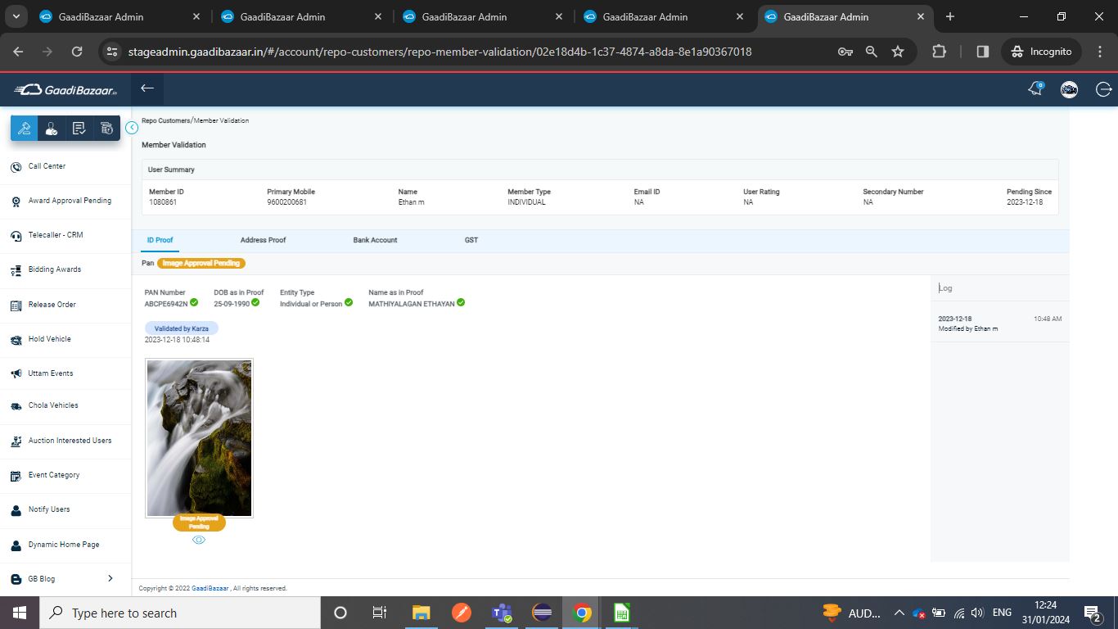Click the Repo Customers breadcrumb
The image size is (1118, 629).
[165, 120]
